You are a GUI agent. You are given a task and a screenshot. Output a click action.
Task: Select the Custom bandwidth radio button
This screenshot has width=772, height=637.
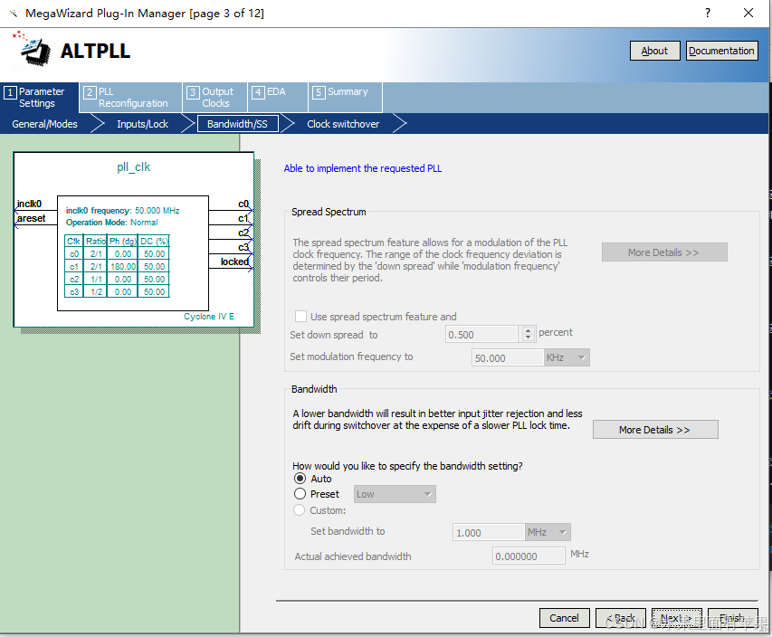(300, 510)
